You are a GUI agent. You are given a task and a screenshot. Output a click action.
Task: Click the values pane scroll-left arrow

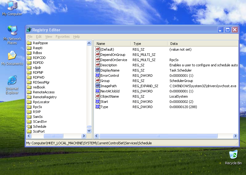(97, 136)
